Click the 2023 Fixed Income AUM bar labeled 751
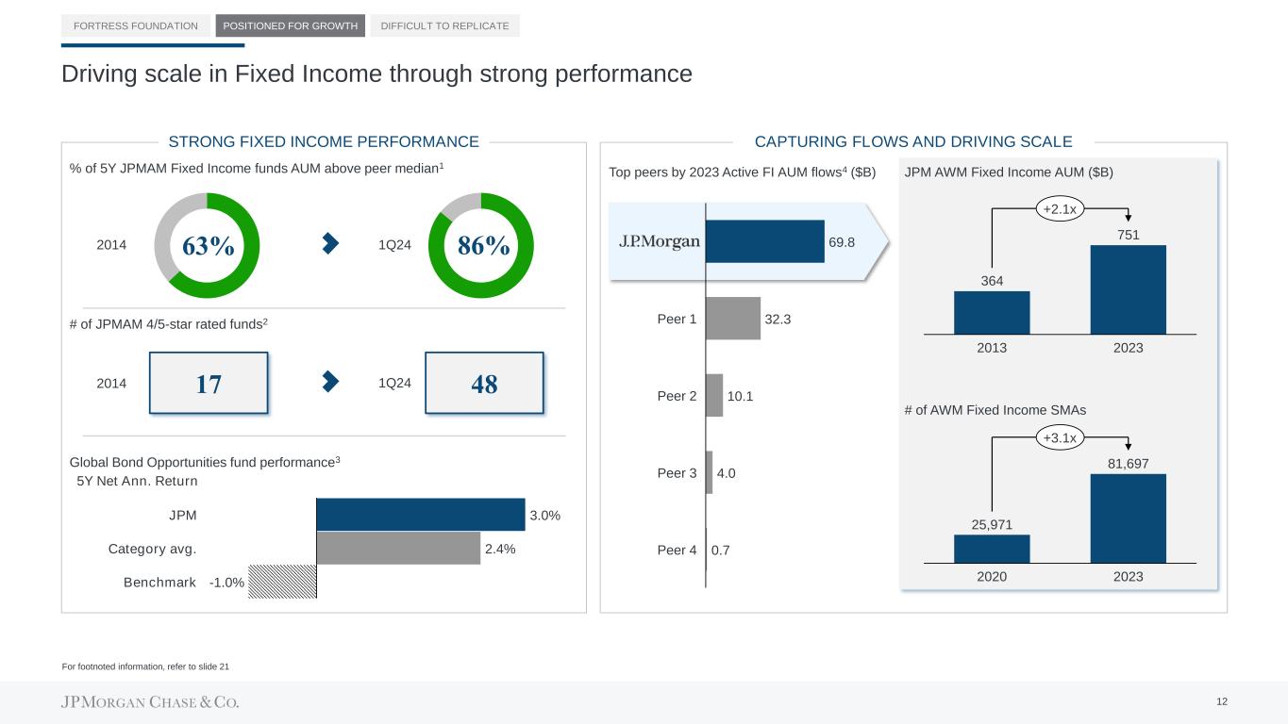 [x=1128, y=289]
